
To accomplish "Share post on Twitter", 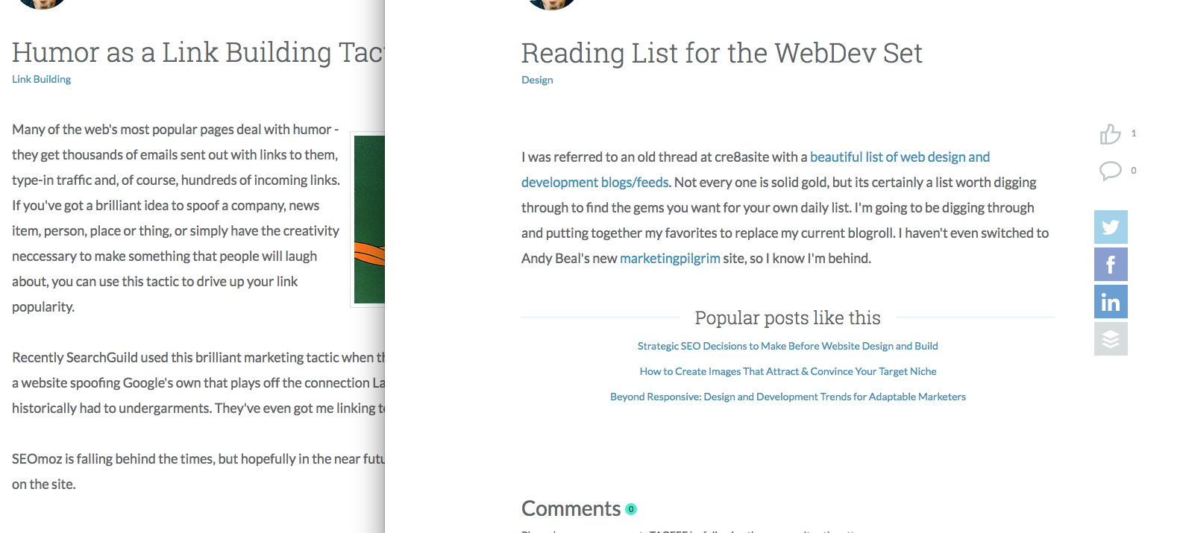I will (x=1111, y=227).
